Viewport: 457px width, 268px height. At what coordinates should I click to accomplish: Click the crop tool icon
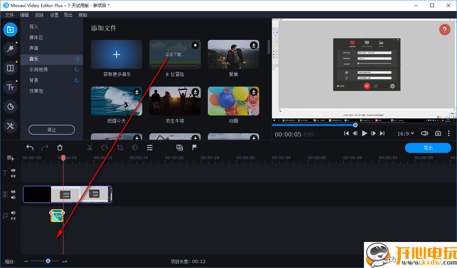pos(120,148)
